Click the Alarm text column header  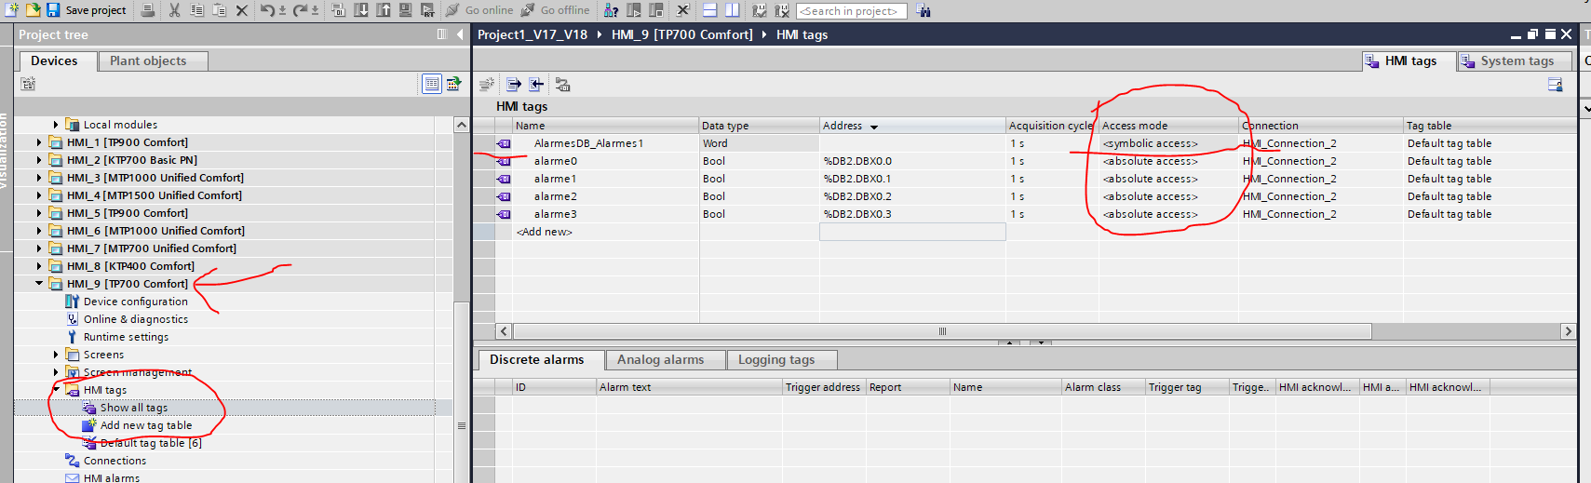click(689, 387)
